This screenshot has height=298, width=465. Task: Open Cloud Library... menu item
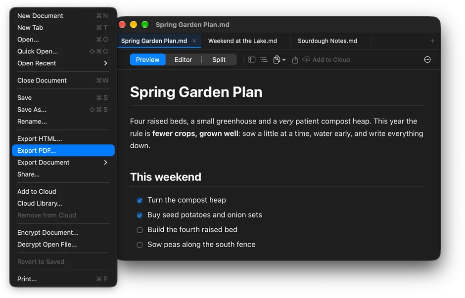63,203
